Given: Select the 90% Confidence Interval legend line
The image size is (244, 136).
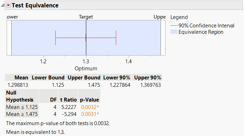Looking at the screenshot, I should (x=174, y=25).
